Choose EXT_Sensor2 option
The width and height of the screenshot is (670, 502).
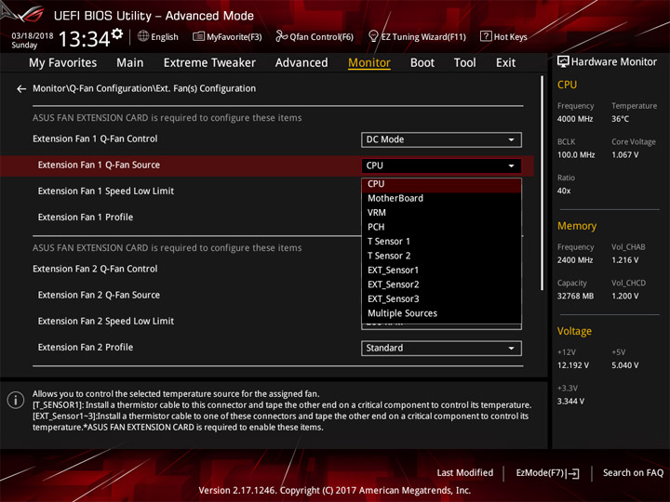coord(441,284)
